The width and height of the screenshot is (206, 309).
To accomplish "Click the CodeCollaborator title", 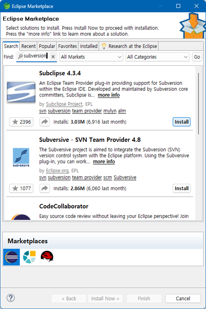I will coord(64,206).
